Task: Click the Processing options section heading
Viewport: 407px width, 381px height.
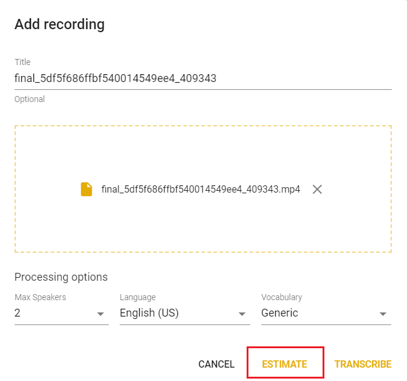Action: (61, 277)
